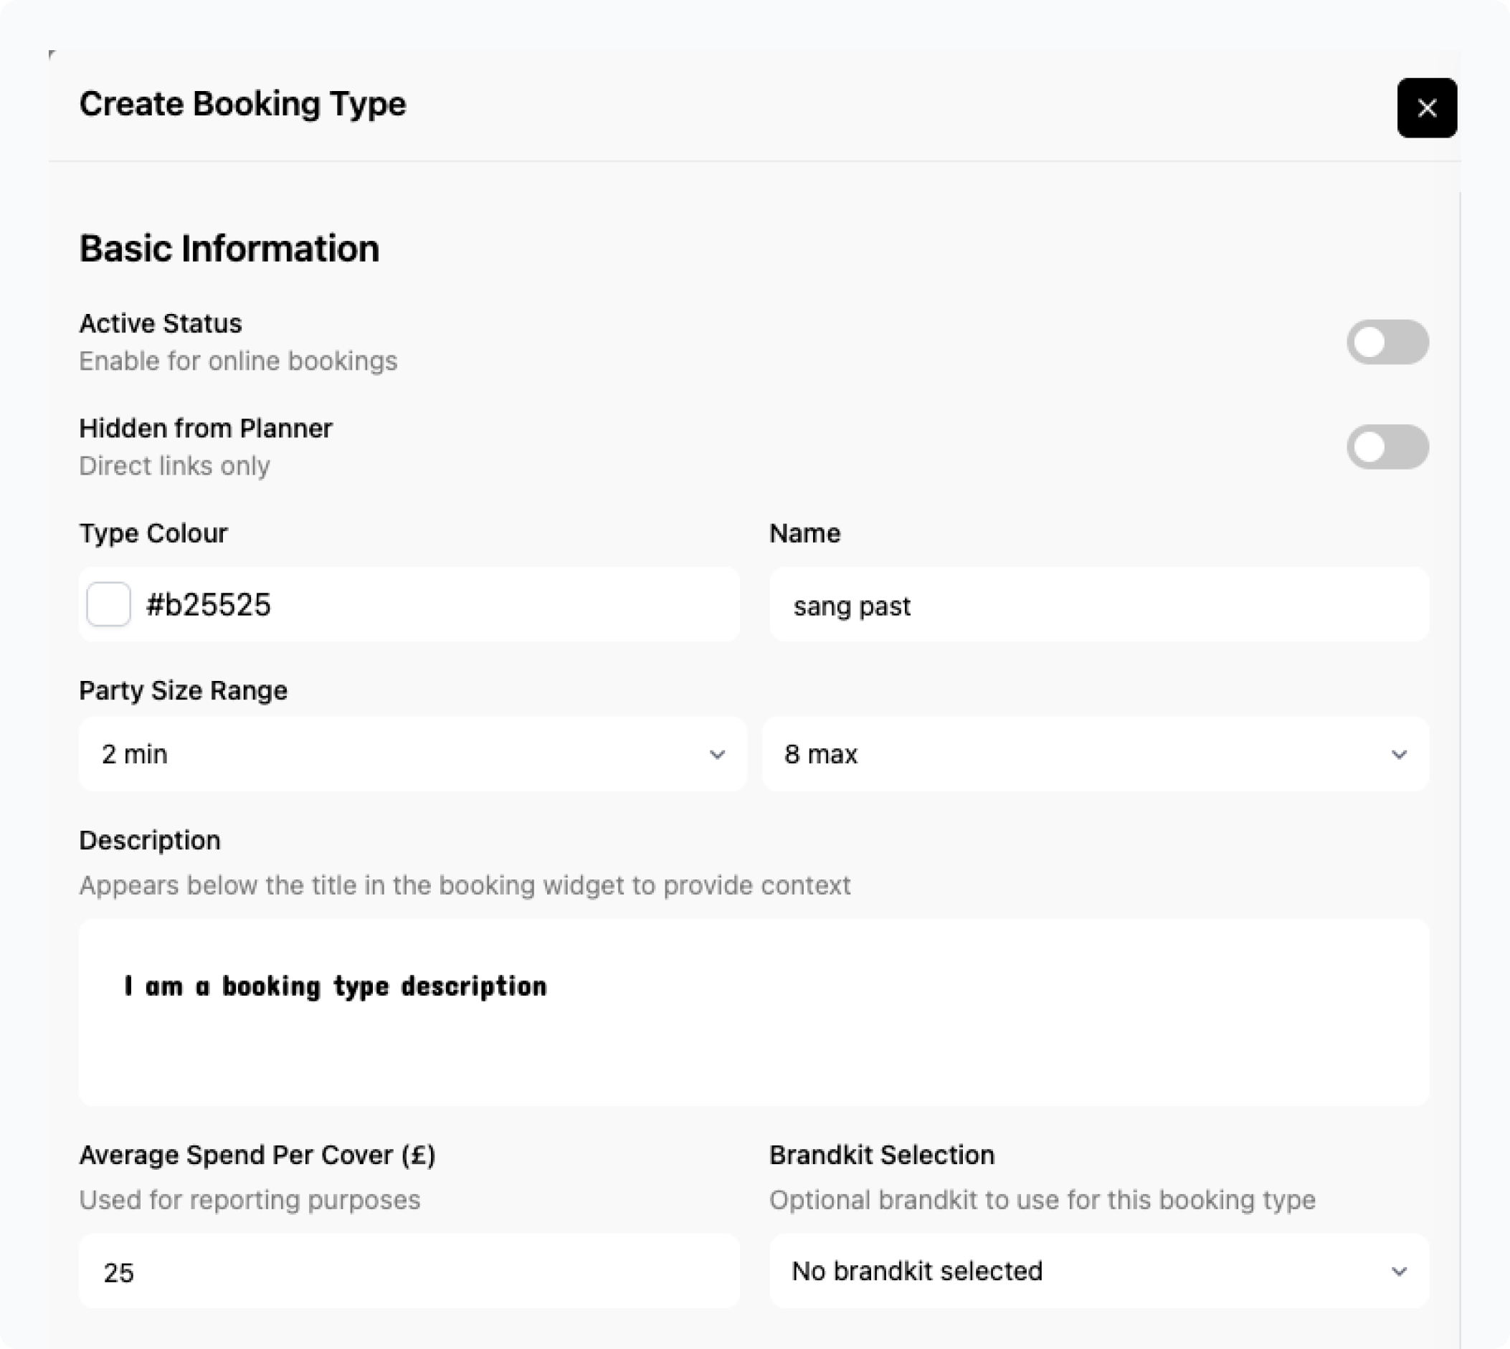Image resolution: width=1510 pixels, height=1349 pixels.
Task: Click the Type Colour field label
Action: [153, 534]
